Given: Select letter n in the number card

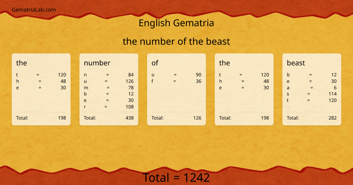Looking at the screenshot, I should coord(85,75).
